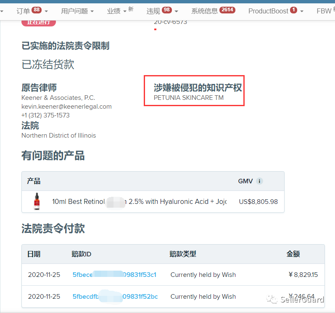Click the 赔款ID column header
The height and width of the screenshot is (313, 335).
coord(82,254)
